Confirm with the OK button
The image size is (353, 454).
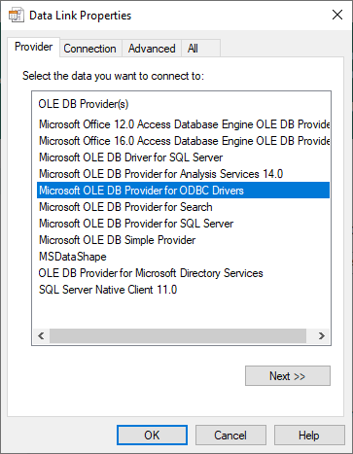[x=152, y=435]
